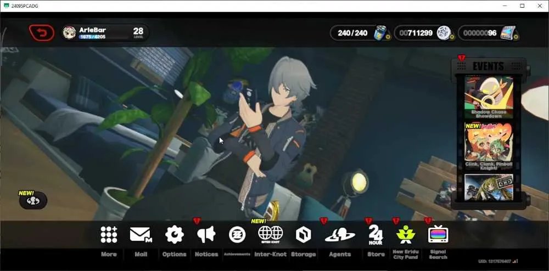
Task: Open the Signal Search TV icon
Action: pos(438,234)
